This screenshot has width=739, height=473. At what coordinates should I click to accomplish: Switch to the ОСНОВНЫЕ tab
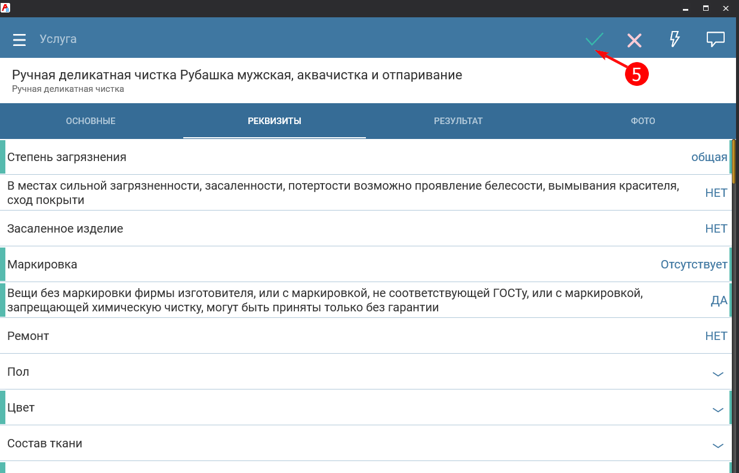[91, 121]
